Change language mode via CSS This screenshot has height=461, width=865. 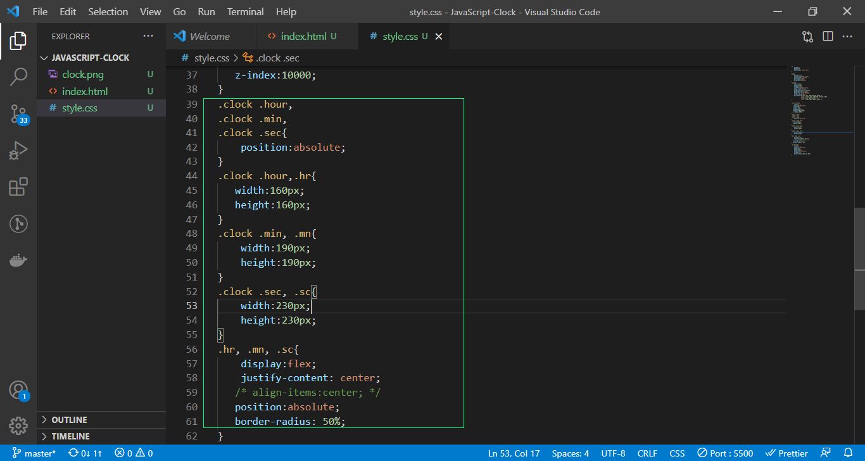pyautogui.click(x=677, y=453)
